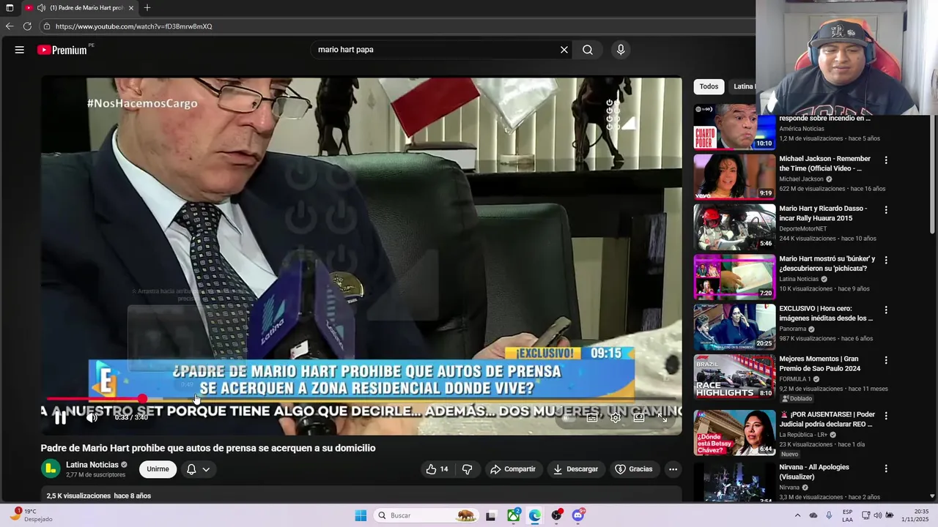This screenshot has height=527, width=938.
Task: Open a new browser tab
Action: pos(147,8)
